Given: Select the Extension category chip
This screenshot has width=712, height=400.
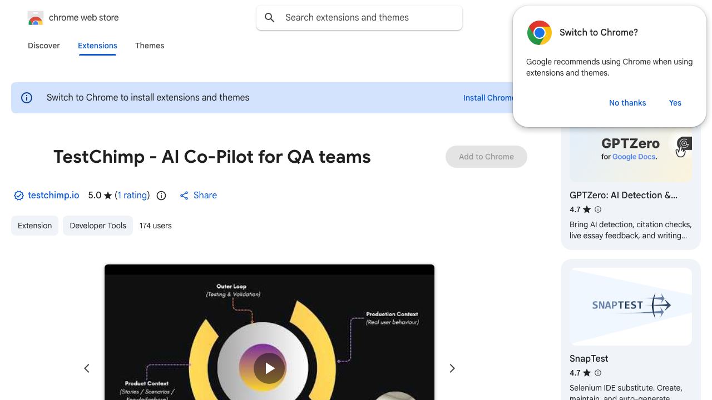Looking at the screenshot, I should (x=34, y=226).
